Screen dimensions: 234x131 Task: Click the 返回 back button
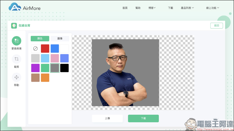pyautogui.click(x=216, y=26)
